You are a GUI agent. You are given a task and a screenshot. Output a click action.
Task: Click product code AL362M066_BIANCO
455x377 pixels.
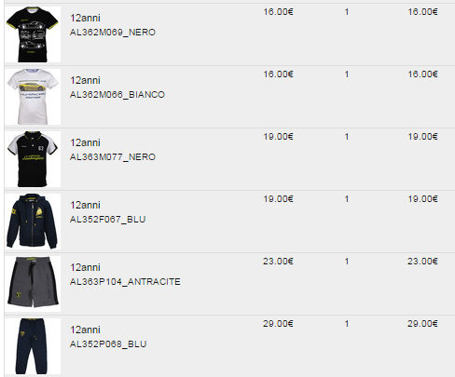pyautogui.click(x=117, y=95)
